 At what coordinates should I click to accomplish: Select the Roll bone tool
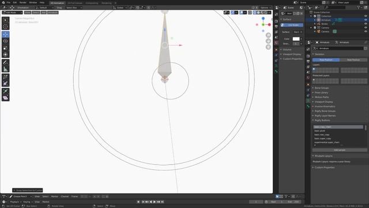click(5, 77)
